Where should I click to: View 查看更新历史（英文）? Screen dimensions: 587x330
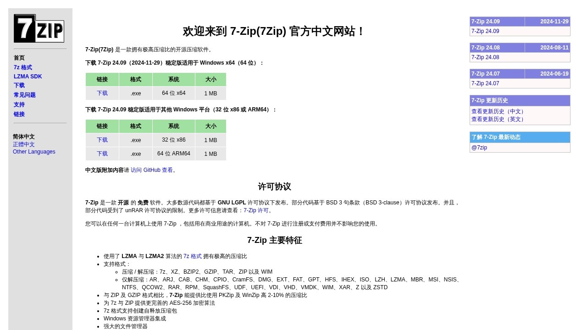tap(498, 119)
